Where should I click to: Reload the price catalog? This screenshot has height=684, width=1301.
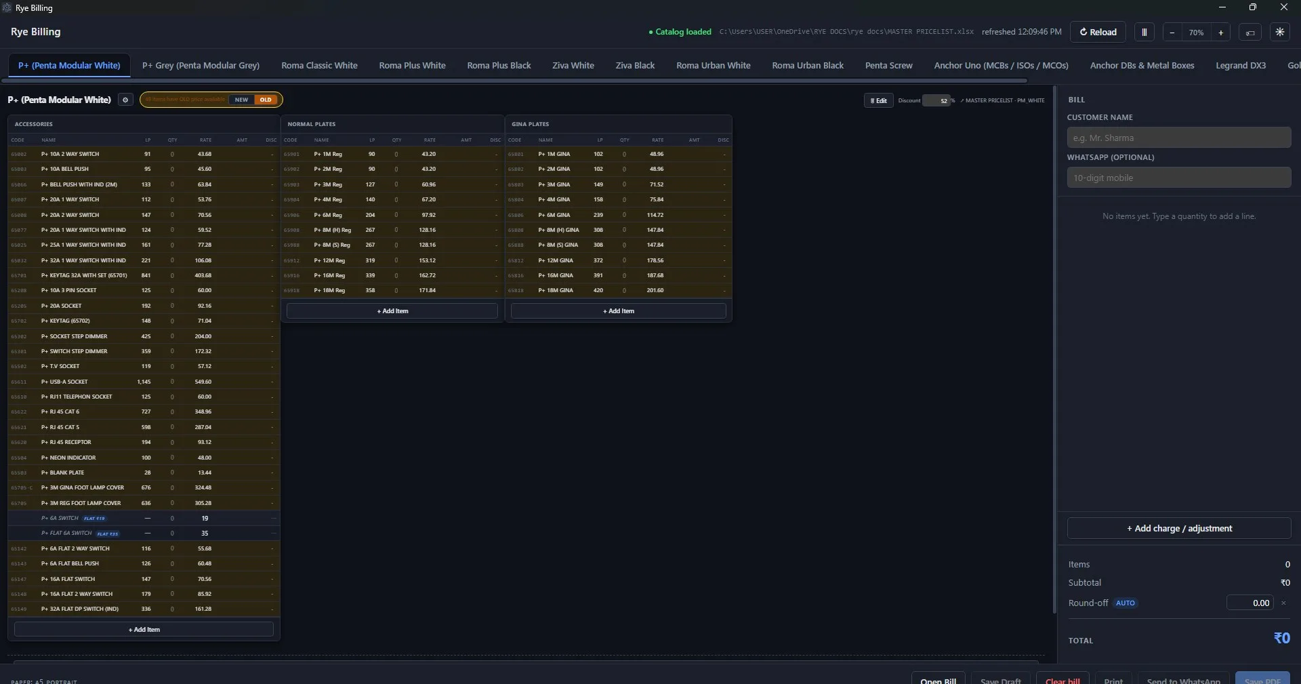[1098, 32]
